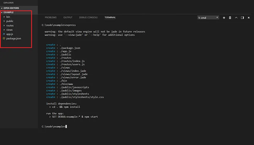
Task: Collapse the EXAMPLE folder section
Action: click(2, 12)
